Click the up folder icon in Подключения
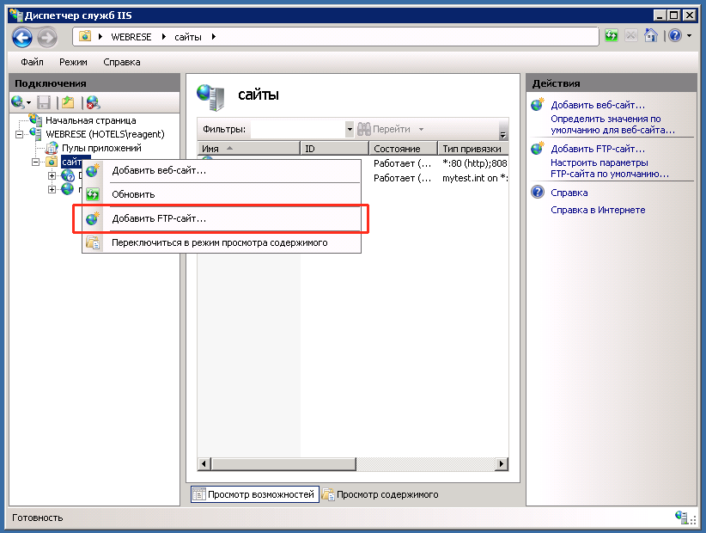Screen dimensions: 706x533 click(68, 102)
